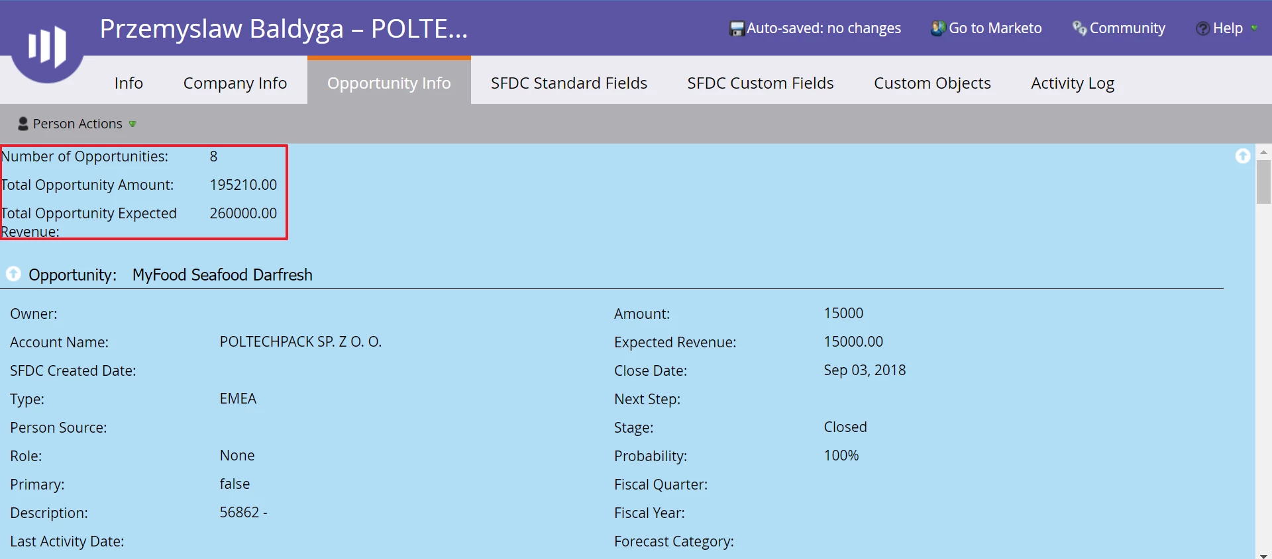
Task: Click the Number of Opportunities value 8
Action: [213, 156]
